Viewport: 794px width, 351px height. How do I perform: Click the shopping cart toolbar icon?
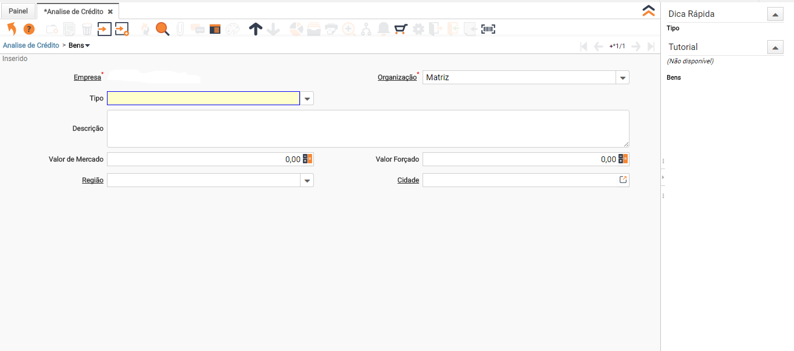[x=400, y=29]
